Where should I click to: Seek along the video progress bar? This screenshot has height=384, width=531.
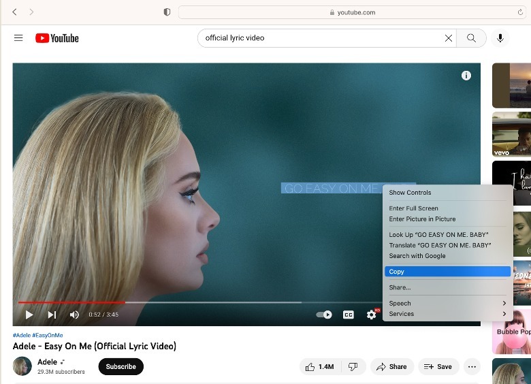[200, 302]
